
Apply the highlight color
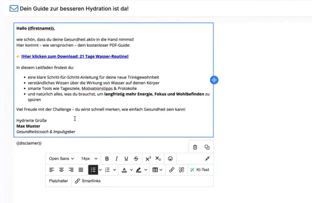138,170
